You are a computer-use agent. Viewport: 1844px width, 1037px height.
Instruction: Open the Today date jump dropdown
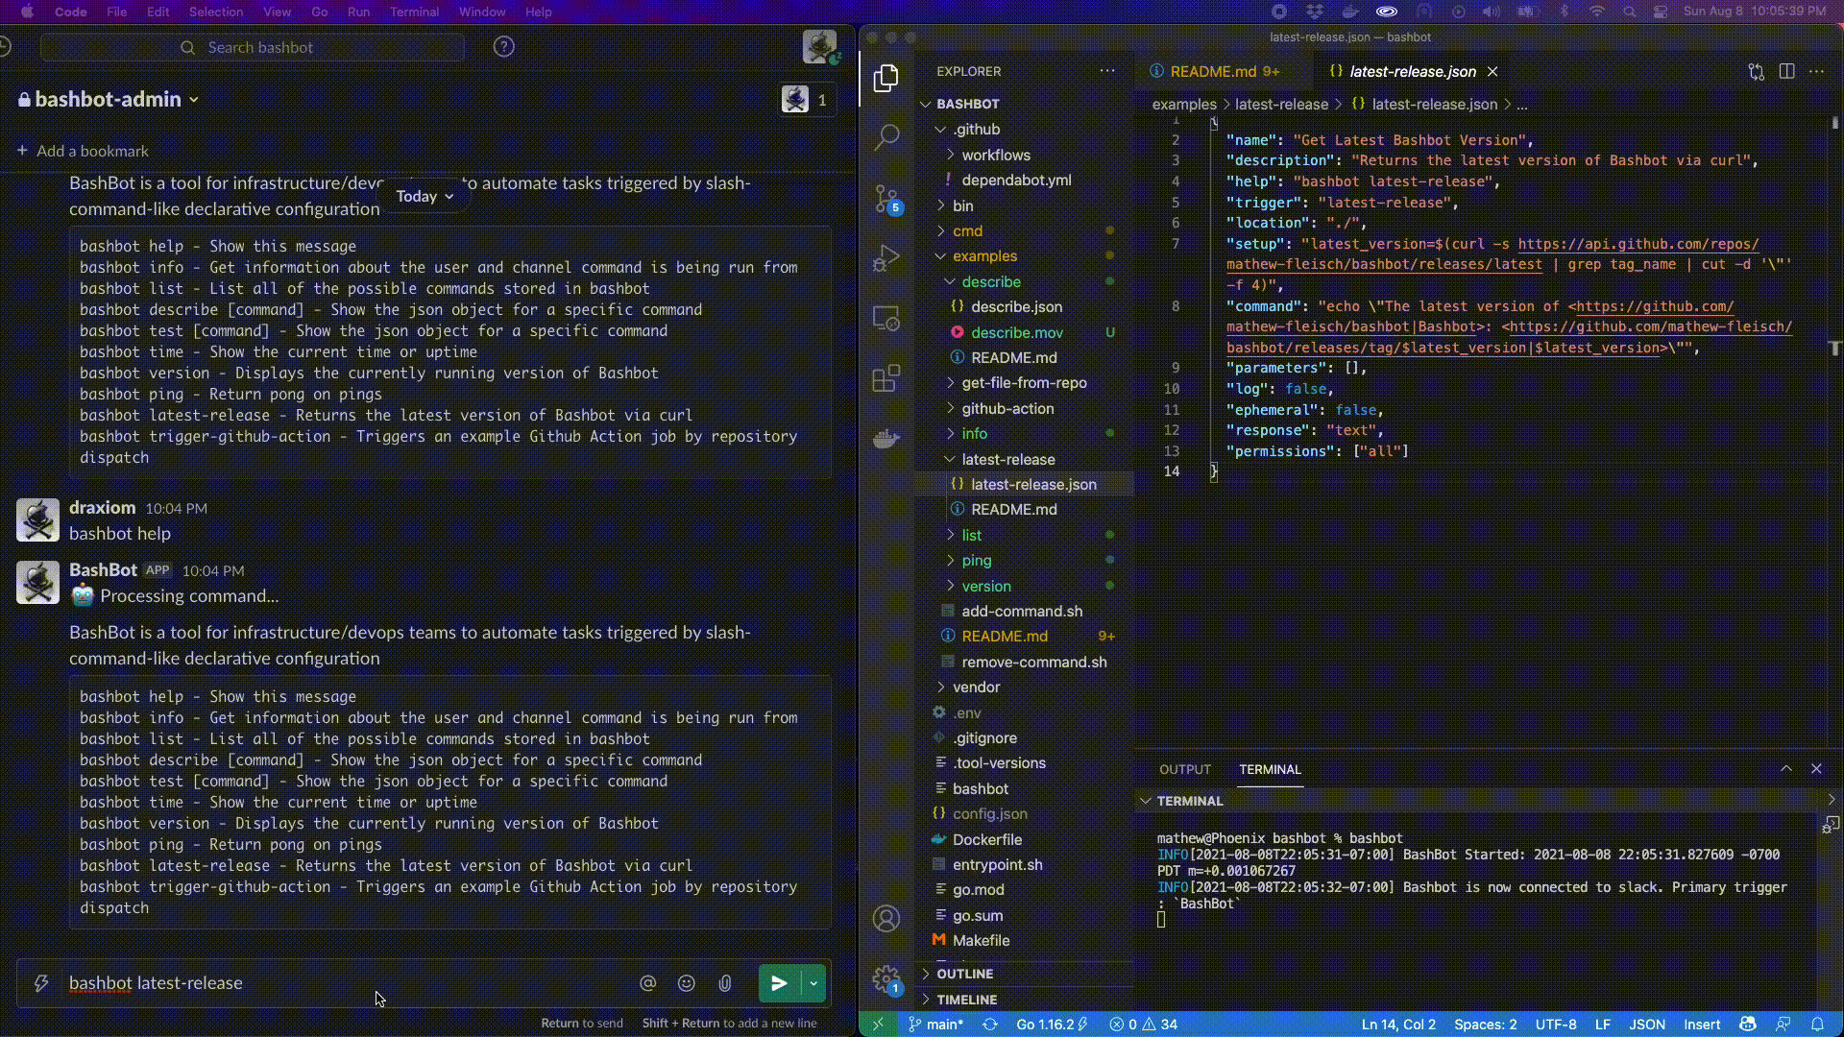pyautogui.click(x=425, y=196)
